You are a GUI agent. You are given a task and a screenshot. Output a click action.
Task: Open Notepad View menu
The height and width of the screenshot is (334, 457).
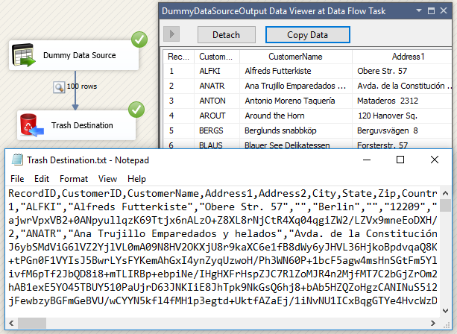tap(107, 179)
